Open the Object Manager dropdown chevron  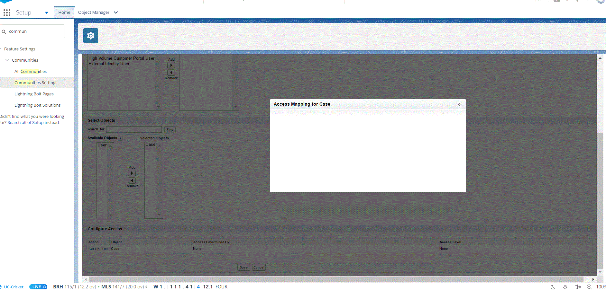tap(115, 13)
